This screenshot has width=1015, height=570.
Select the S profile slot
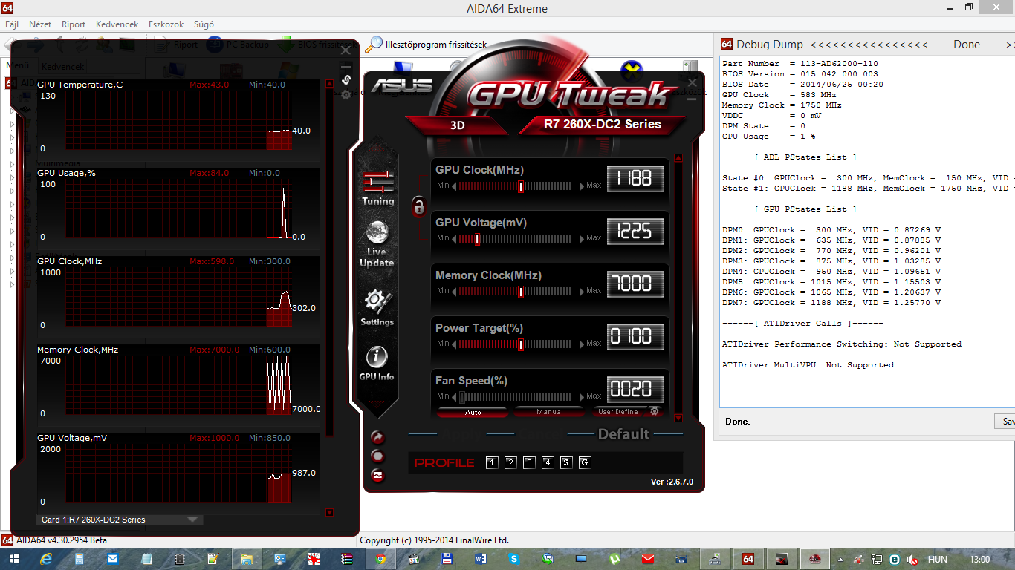[x=566, y=462]
